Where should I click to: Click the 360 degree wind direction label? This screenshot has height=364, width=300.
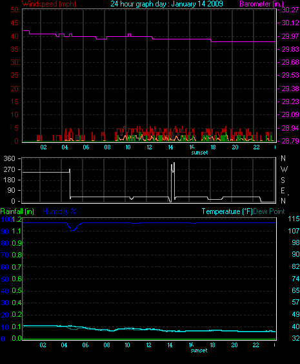(x=9, y=159)
